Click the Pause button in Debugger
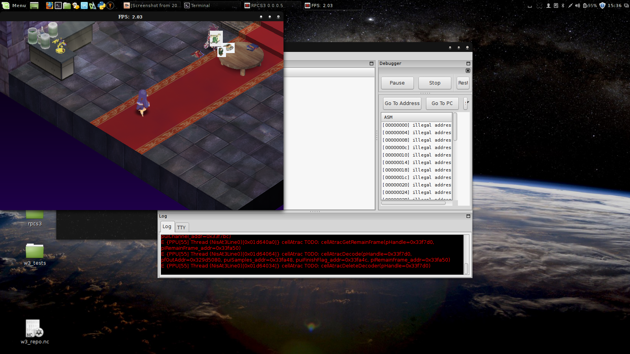Screen dimensions: 630x354 (x=397, y=83)
